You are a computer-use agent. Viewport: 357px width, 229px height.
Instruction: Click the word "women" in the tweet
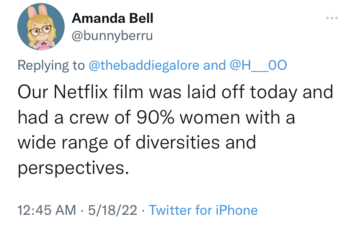[x=210, y=118]
